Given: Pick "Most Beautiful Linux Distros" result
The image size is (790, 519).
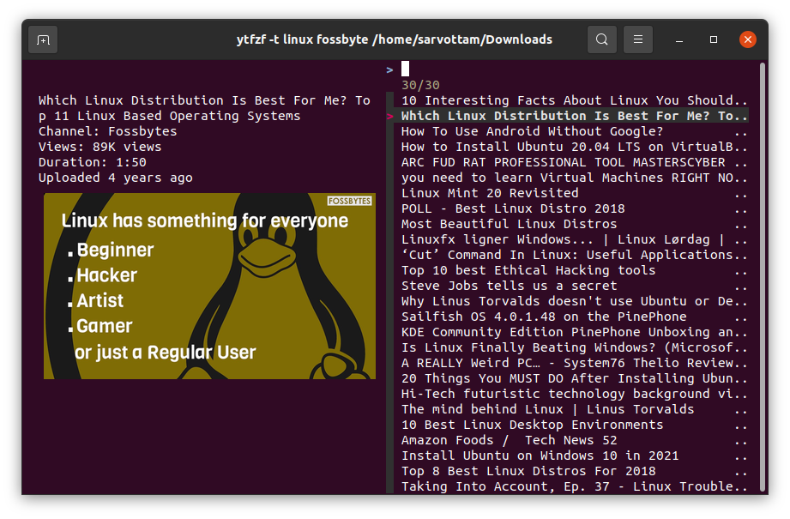Looking at the screenshot, I should pos(508,224).
